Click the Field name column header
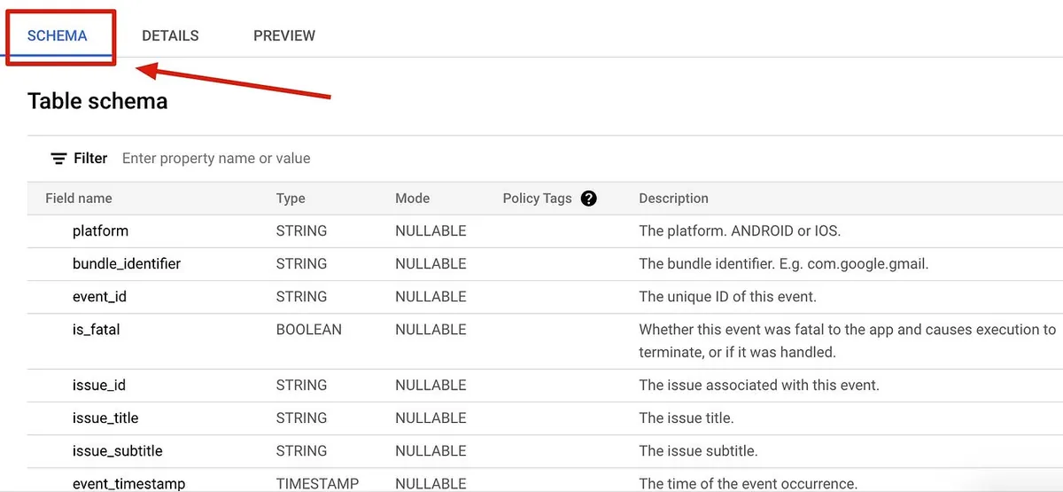Viewport: 1063px width, 492px height. (79, 199)
